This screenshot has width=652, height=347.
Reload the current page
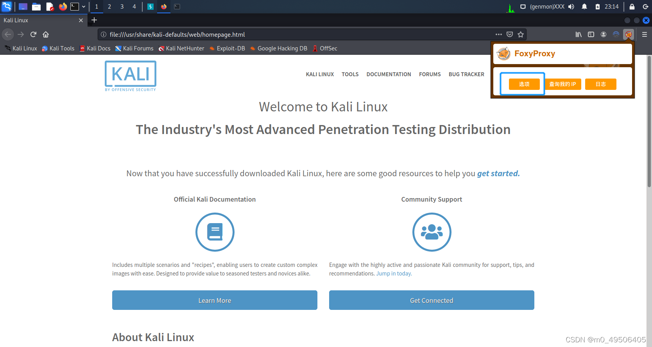point(33,34)
